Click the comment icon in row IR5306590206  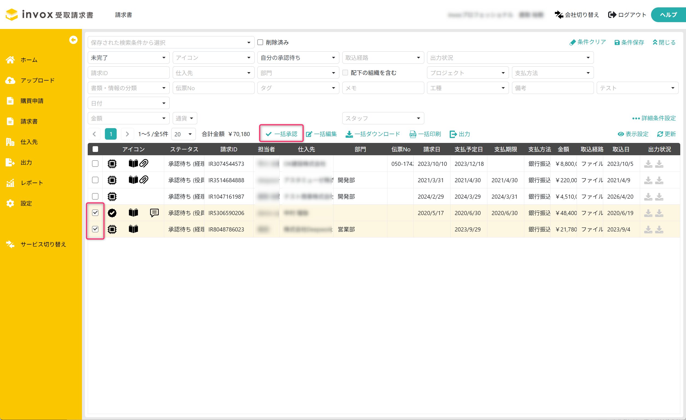coord(154,213)
